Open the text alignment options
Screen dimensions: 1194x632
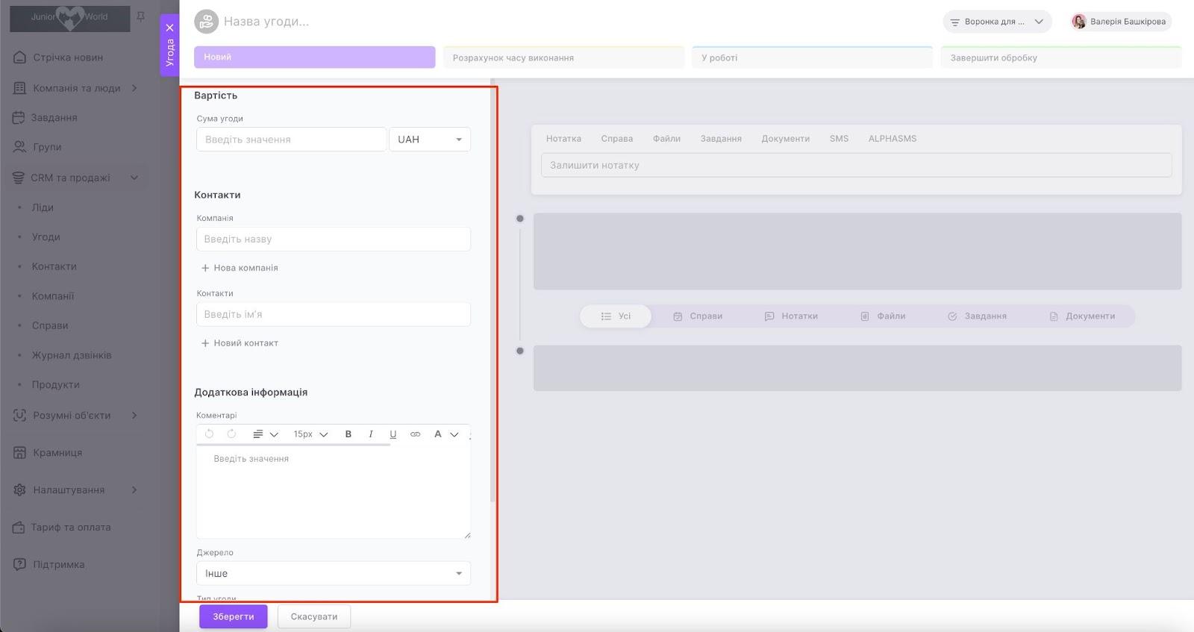pos(264,434)
